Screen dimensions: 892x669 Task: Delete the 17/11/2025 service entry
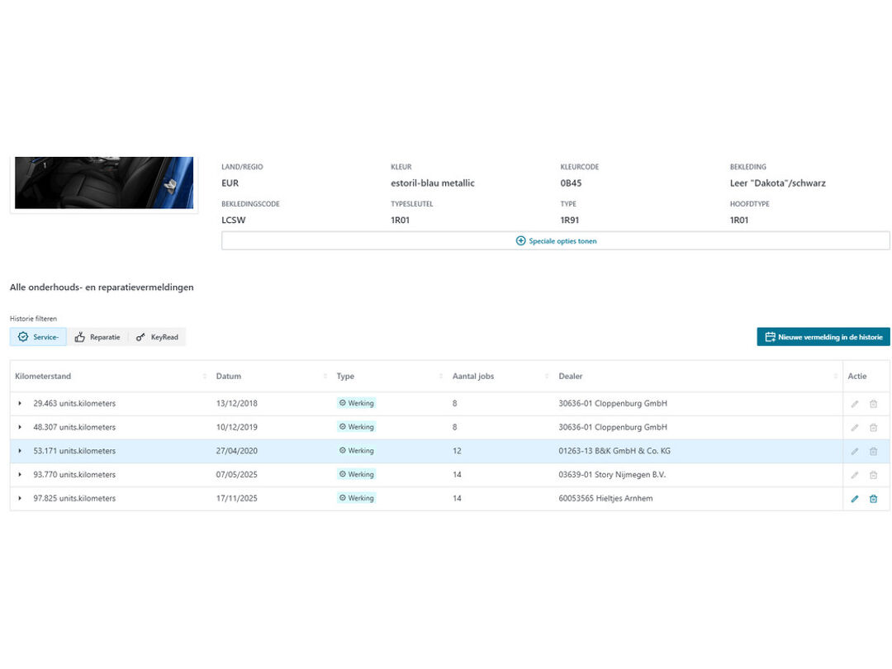coord(873,499)
